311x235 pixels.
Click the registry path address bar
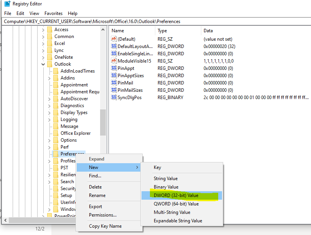(x=153, y=22)
